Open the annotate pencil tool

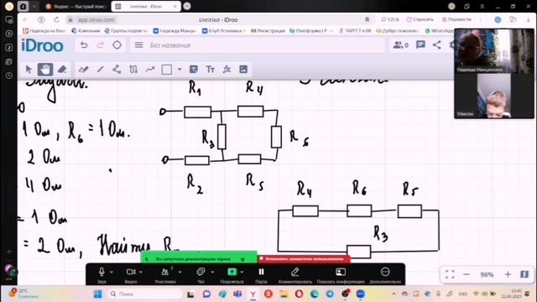(295, 274)
